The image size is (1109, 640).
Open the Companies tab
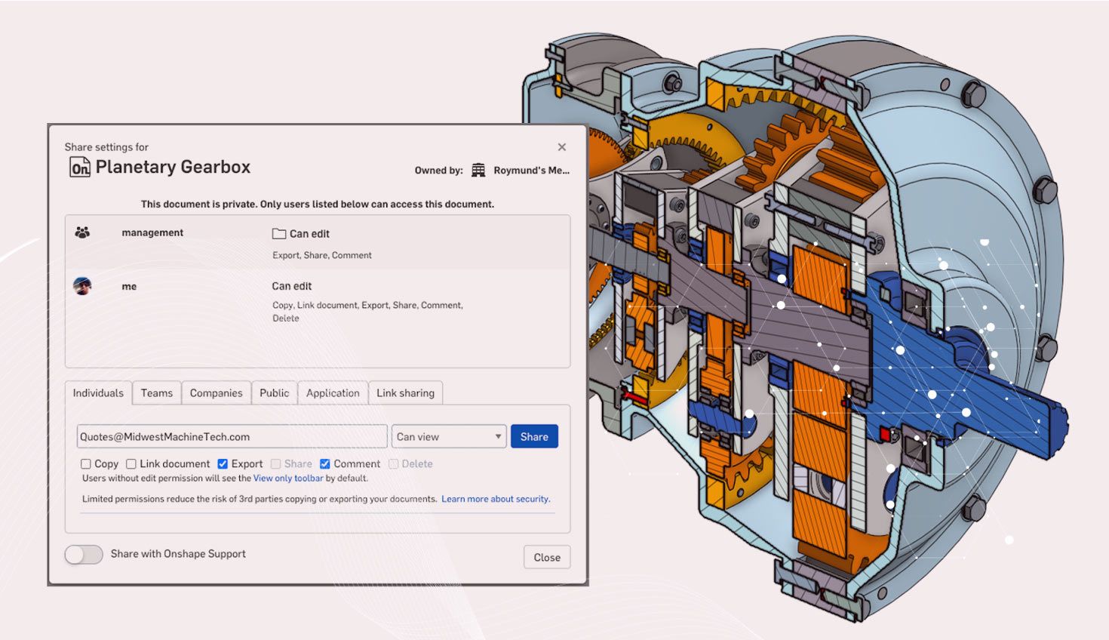pyautogui.click(x=216, y=393)
